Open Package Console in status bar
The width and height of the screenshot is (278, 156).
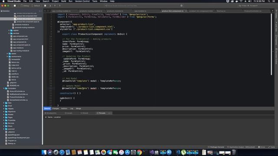pos(216,147)
